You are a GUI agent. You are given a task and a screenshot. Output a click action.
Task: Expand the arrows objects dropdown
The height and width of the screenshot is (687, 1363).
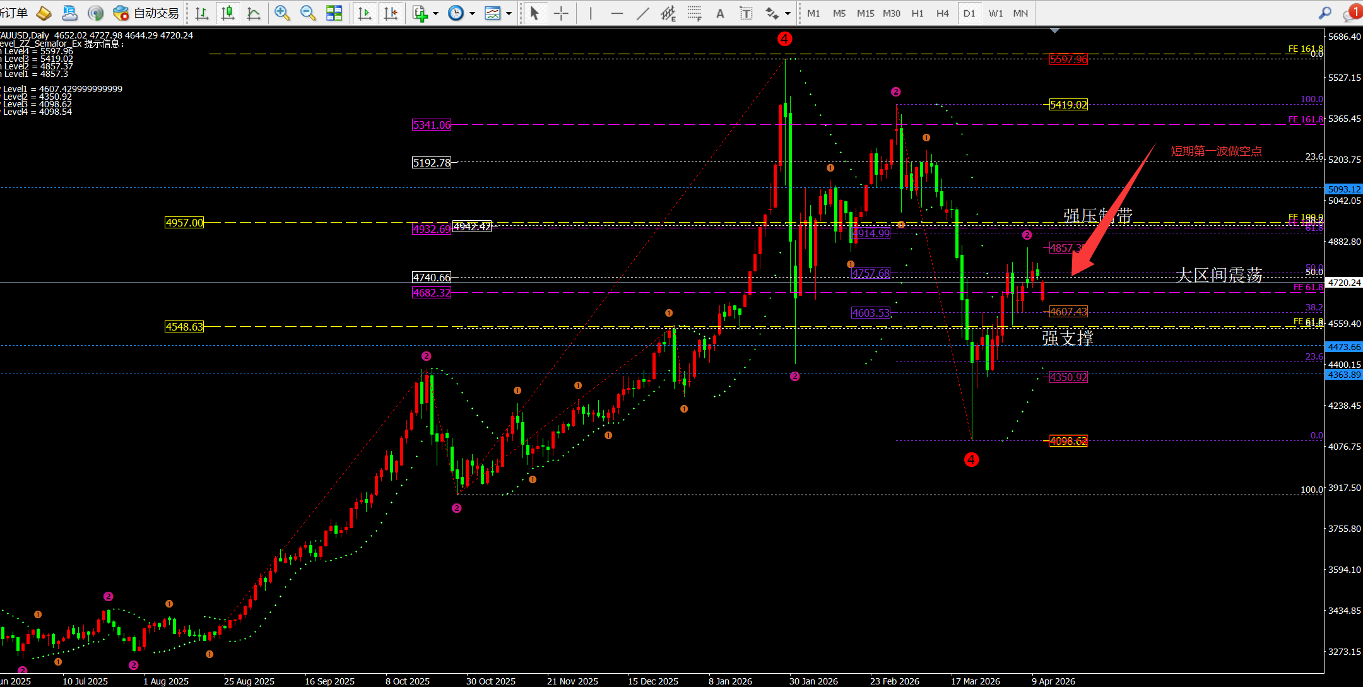click(788, 13)
